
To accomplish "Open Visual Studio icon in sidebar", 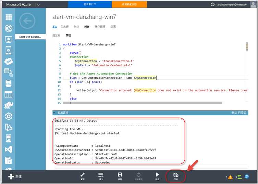I will point(8,149).
